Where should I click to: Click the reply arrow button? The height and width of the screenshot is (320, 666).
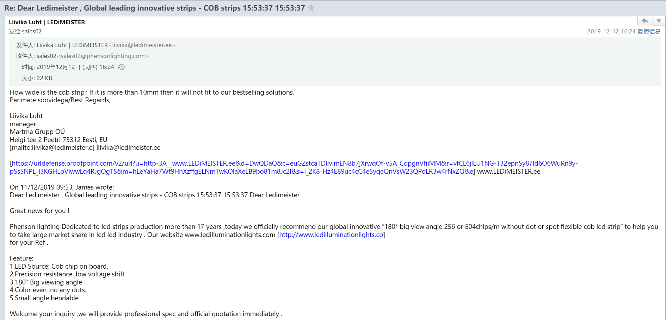pyautogui.click(x=645, y=21)
